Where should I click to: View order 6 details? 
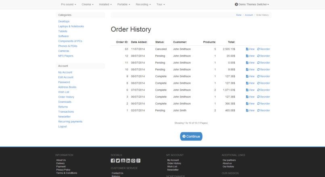tap(250, 90)
